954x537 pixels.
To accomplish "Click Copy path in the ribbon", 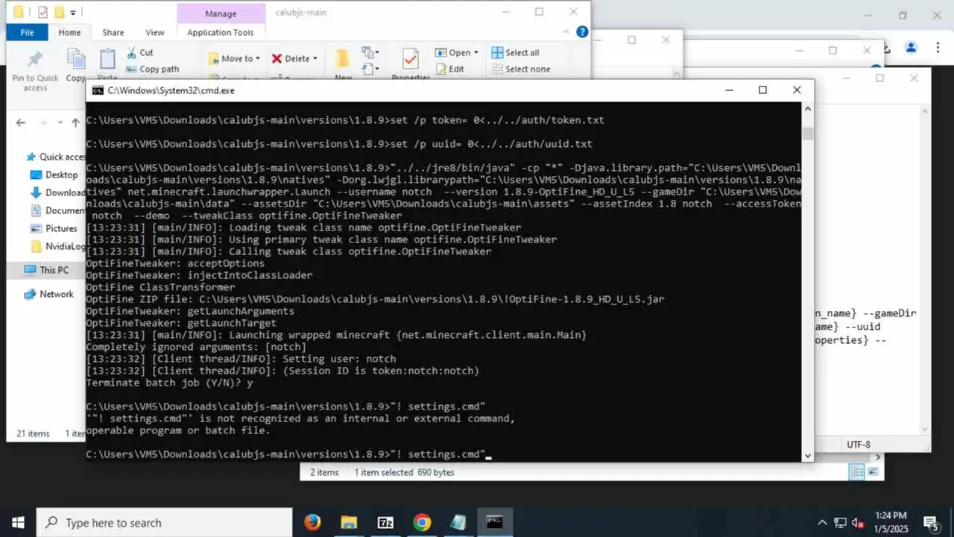I will pyautogui.click(x=152, y=69).
